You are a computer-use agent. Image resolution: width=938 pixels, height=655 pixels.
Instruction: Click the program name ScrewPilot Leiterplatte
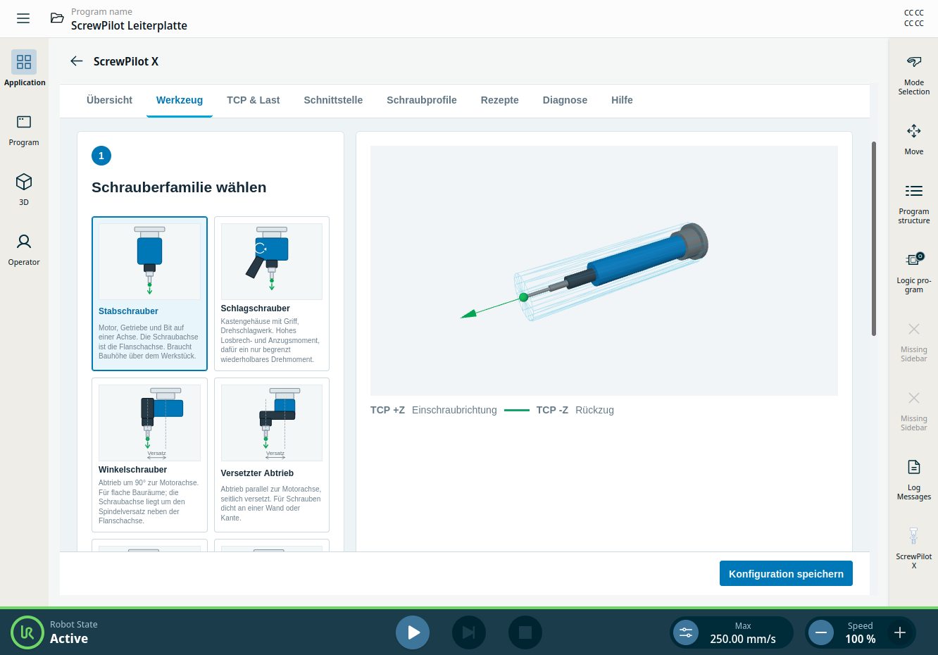[x=129, y=25]
